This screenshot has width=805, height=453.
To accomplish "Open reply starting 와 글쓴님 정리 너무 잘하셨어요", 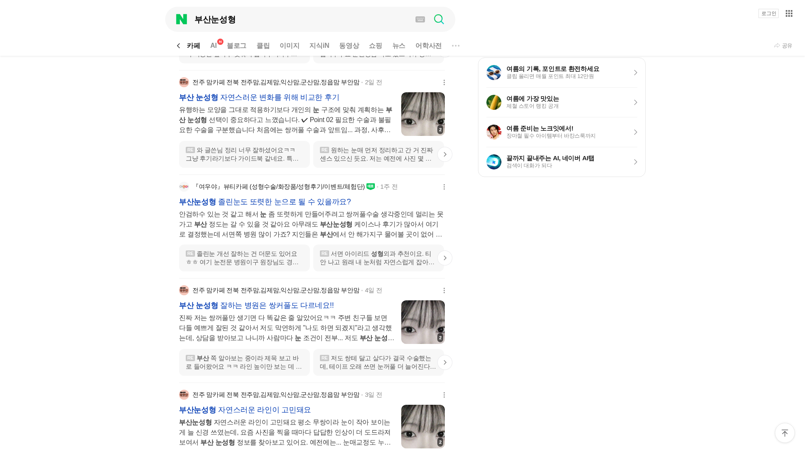I will click(x=244, y=154).
